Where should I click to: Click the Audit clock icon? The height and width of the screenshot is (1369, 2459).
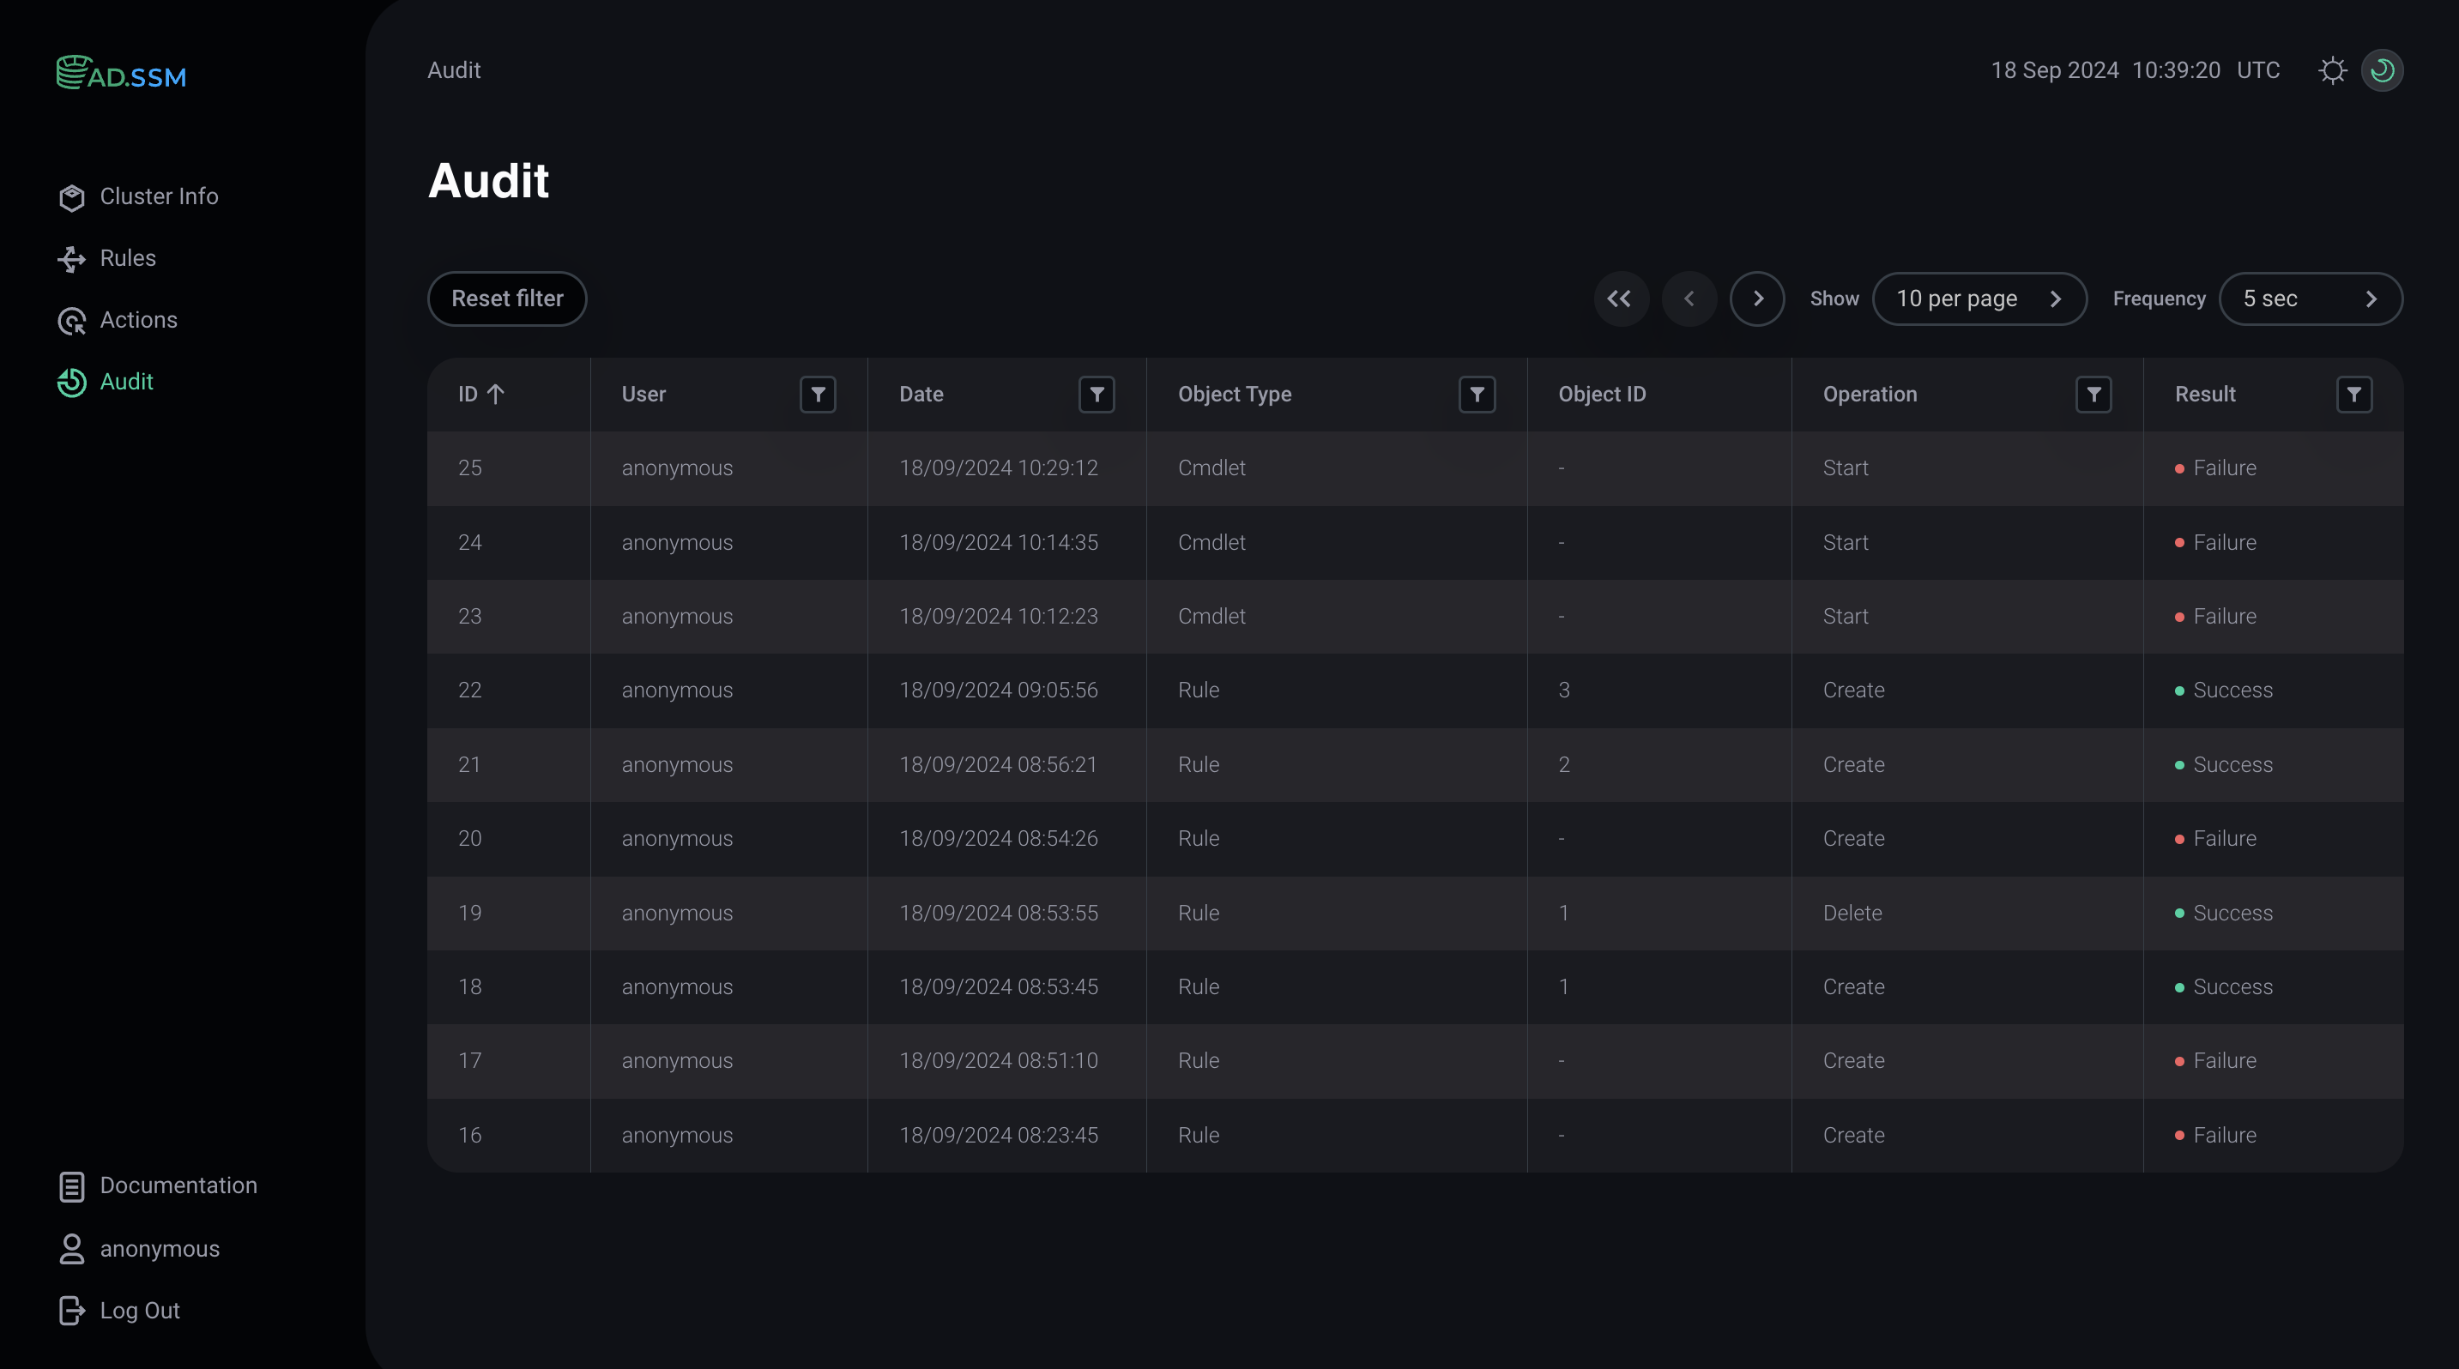[71, 383]
